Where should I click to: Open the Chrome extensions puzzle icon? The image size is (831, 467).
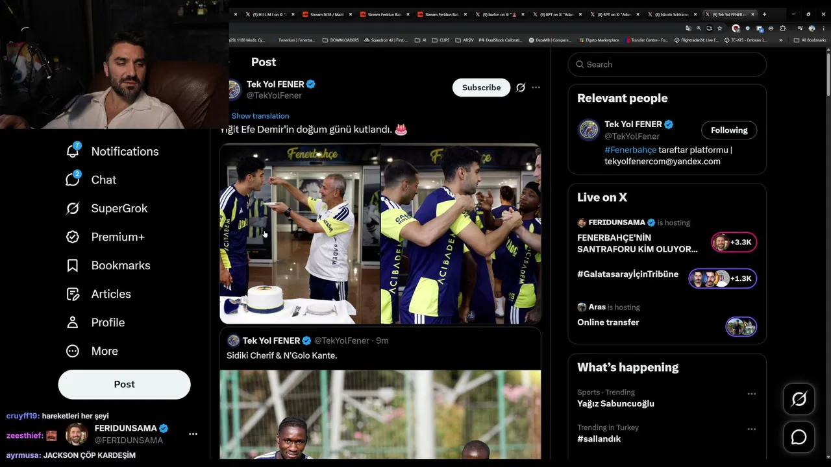[x=782, y=29]
